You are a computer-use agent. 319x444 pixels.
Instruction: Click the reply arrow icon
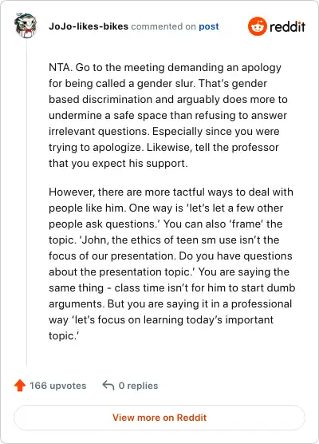[108, 385]
